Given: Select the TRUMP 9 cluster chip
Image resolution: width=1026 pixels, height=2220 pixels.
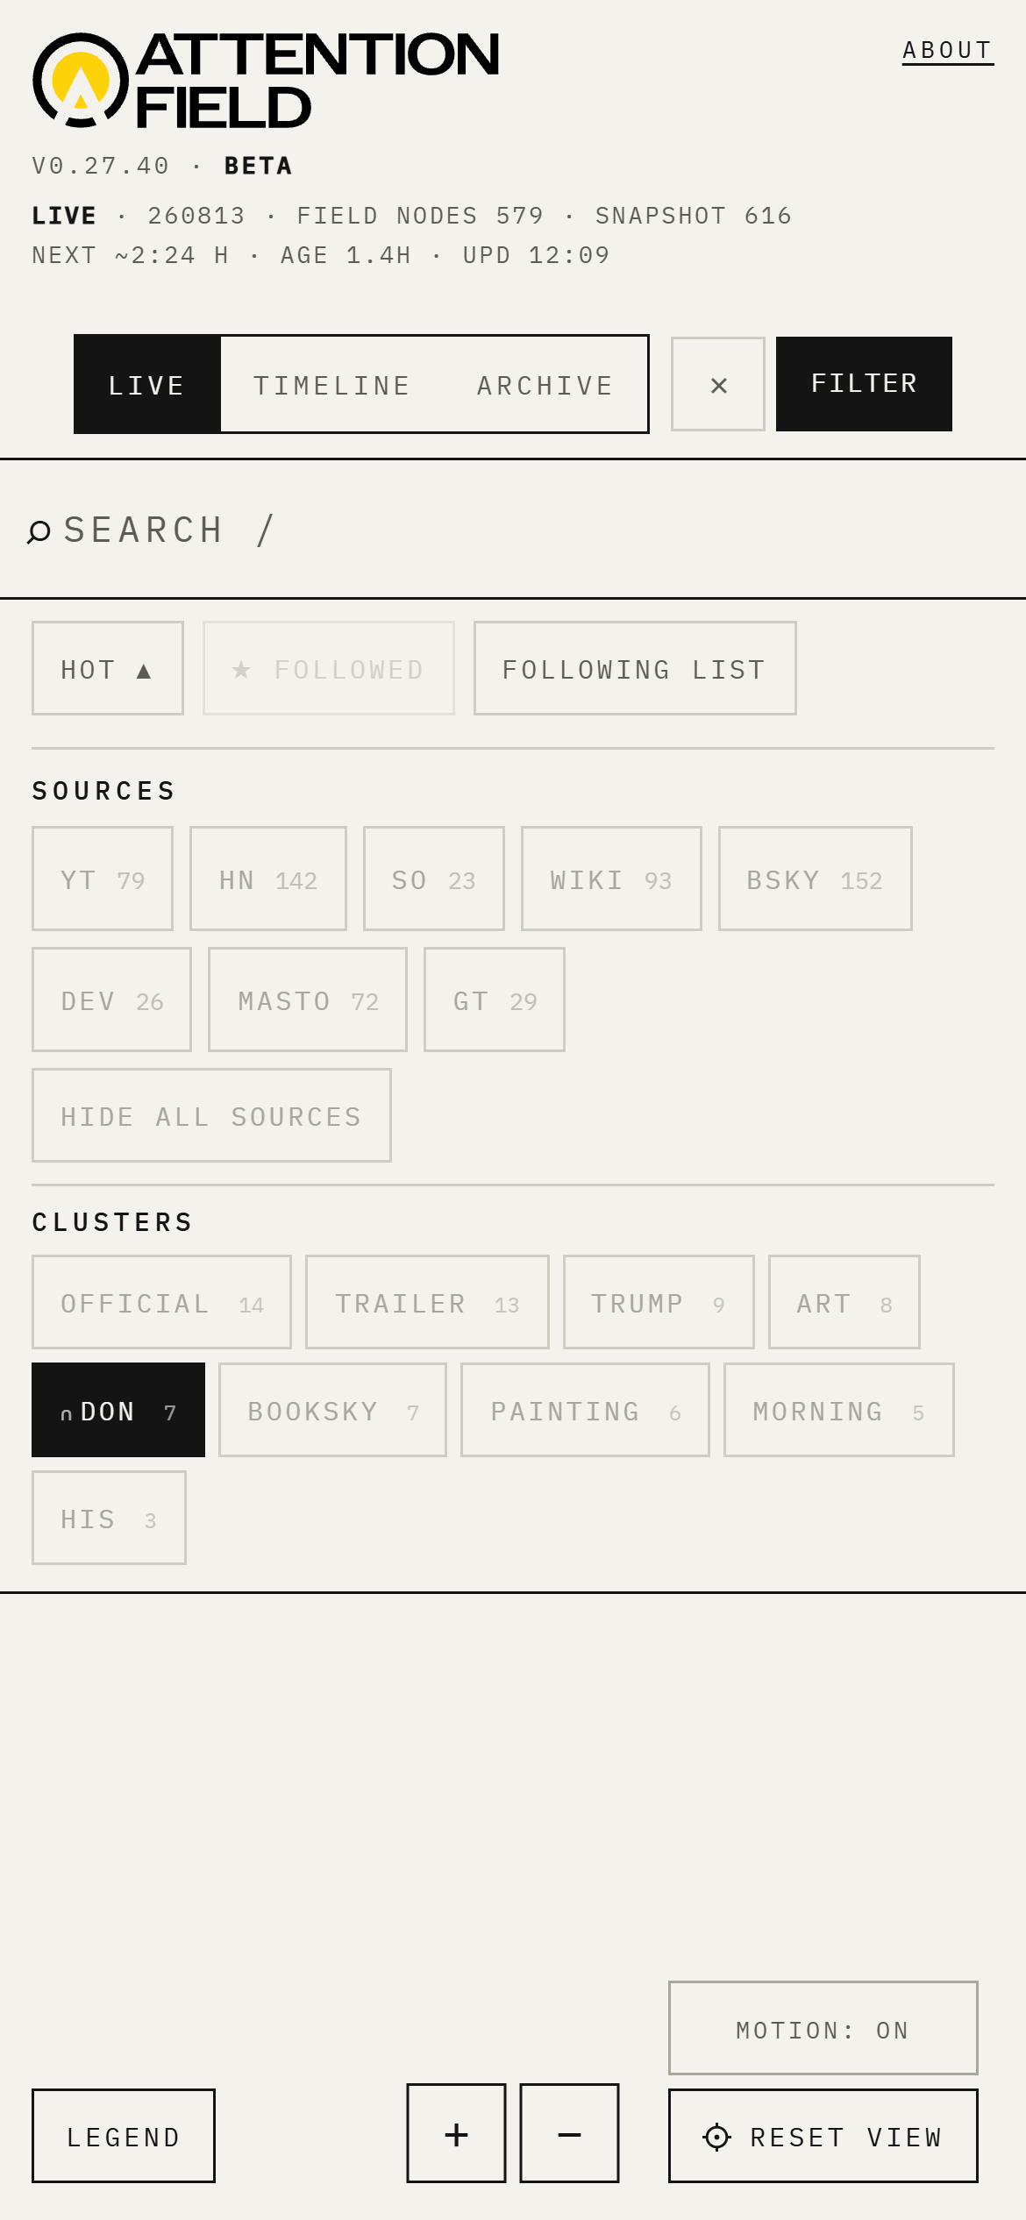Looking at the screenshot, I should (659, 1302).
